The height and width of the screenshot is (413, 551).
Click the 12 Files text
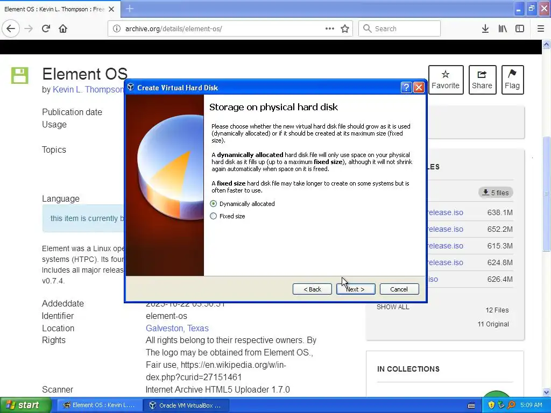[x=497, y=310]
